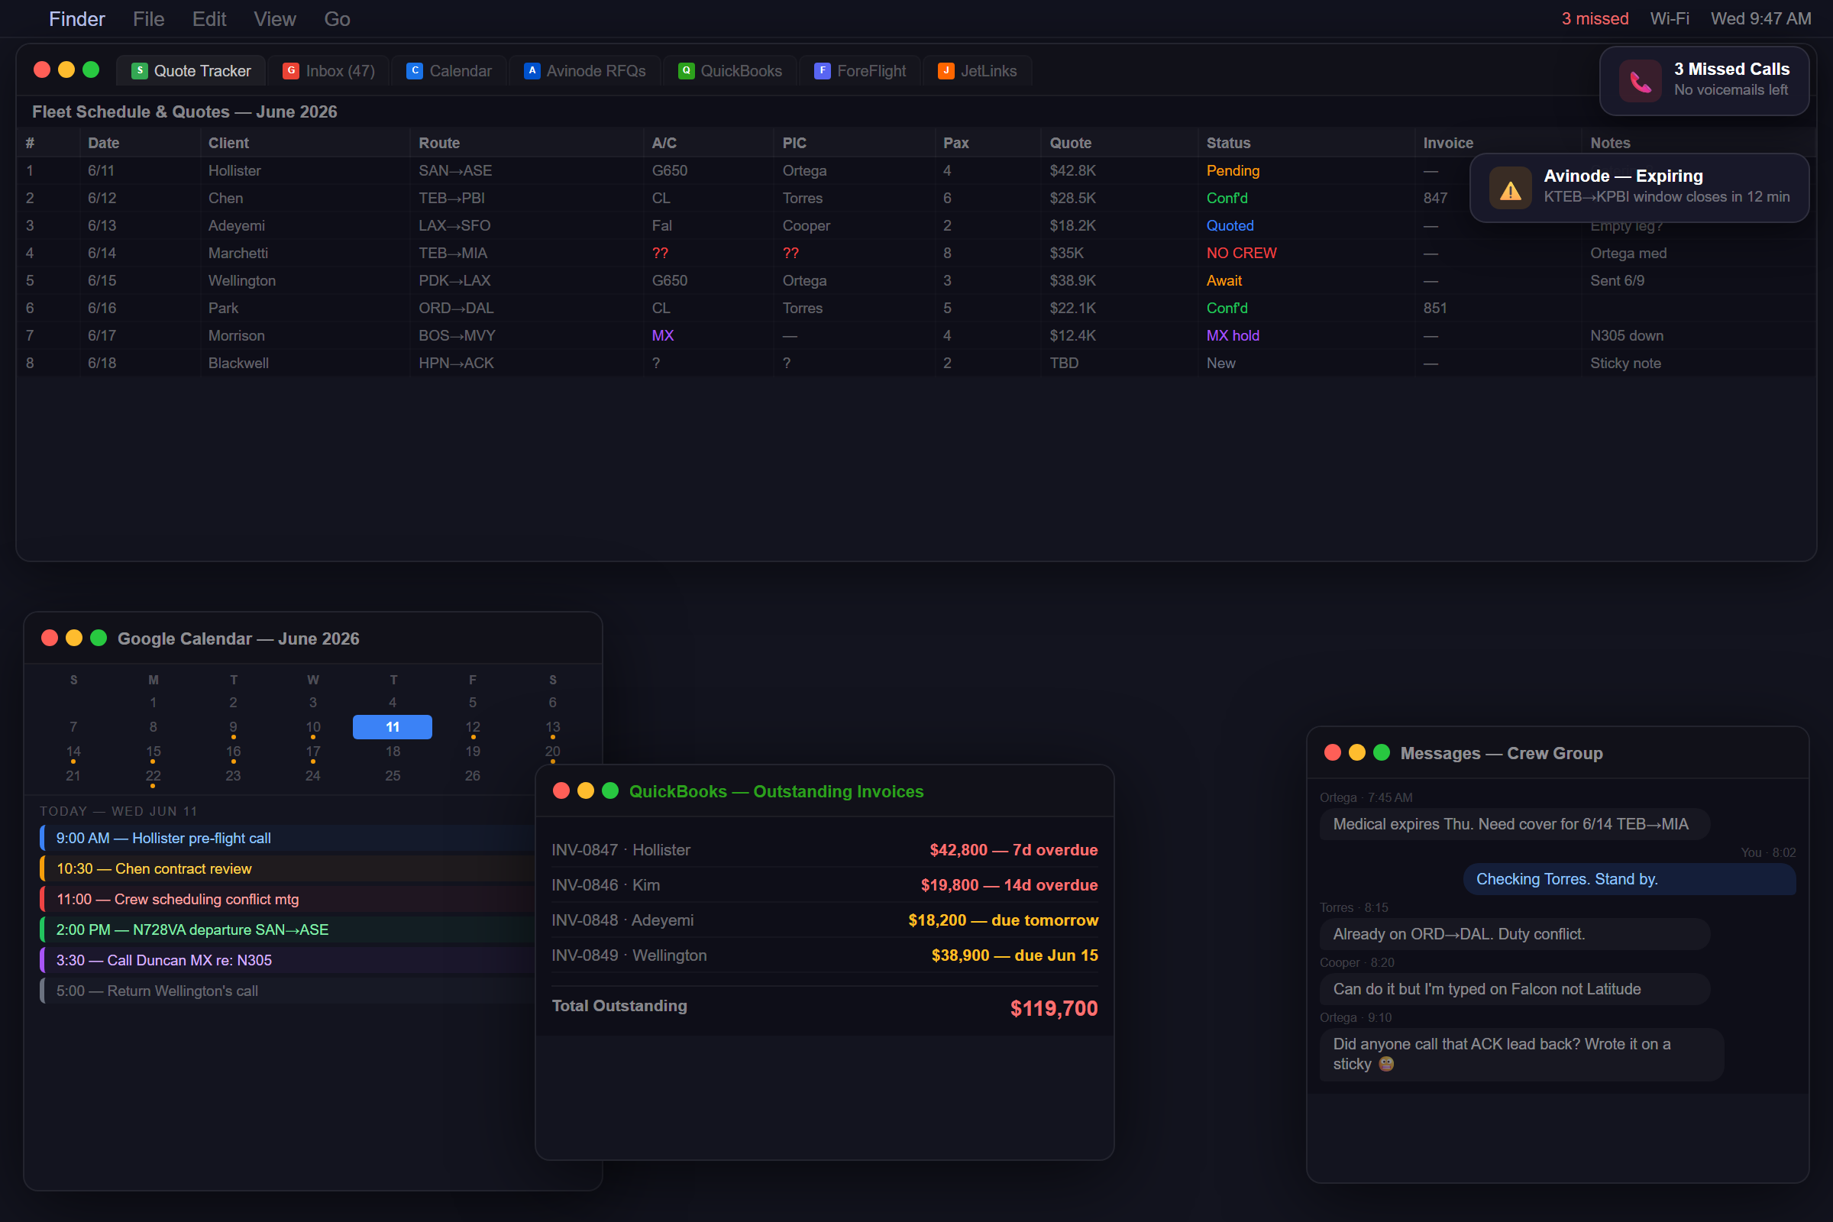This screenshot has width=1833, height=1222.
Task: Click the ForeFlight tab icon
Action: click(x=823, y=71)
